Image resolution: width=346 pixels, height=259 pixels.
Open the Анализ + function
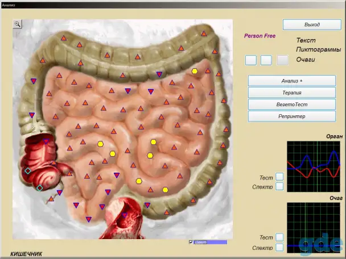pyautogui.click(x=292, y=81)
